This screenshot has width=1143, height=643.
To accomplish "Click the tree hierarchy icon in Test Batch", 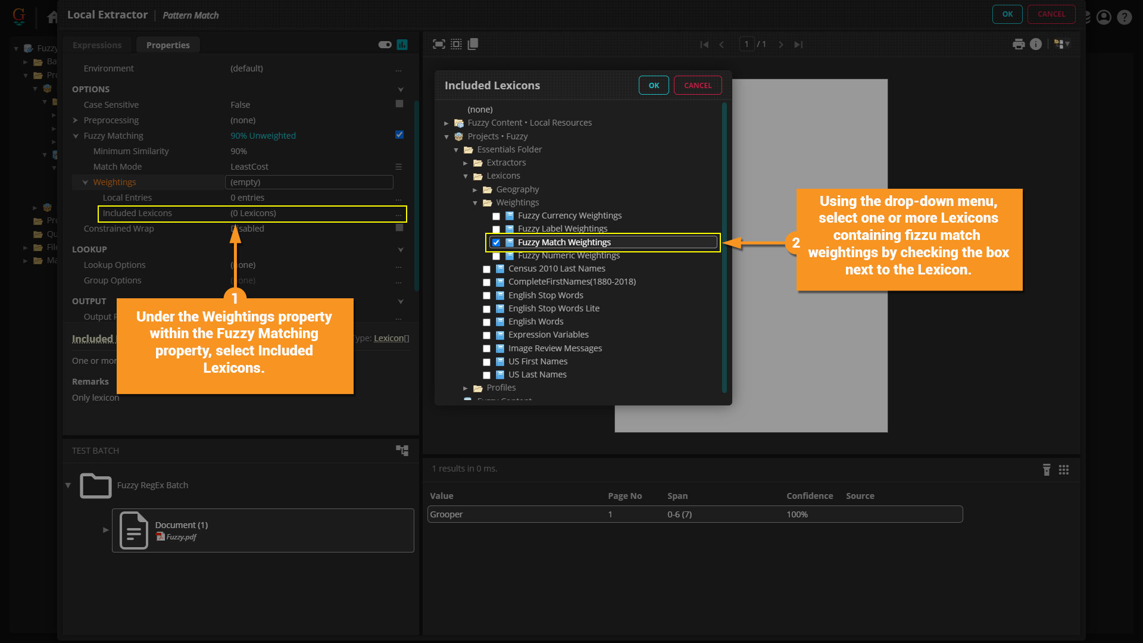I will [x=402, y=451].
